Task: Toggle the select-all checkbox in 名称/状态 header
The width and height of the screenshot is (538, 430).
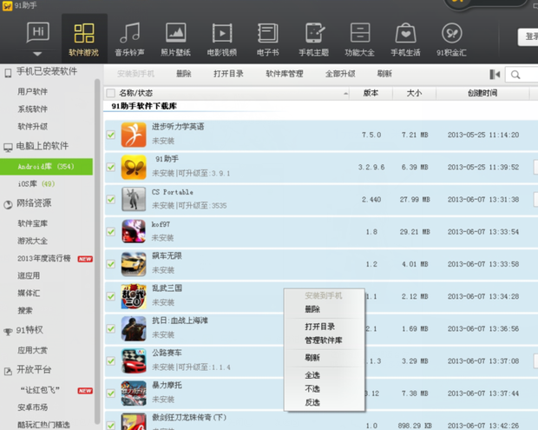Action: [110, 93]
